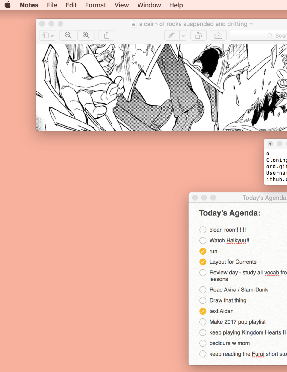Uncheck the run item

click(203, 251)
